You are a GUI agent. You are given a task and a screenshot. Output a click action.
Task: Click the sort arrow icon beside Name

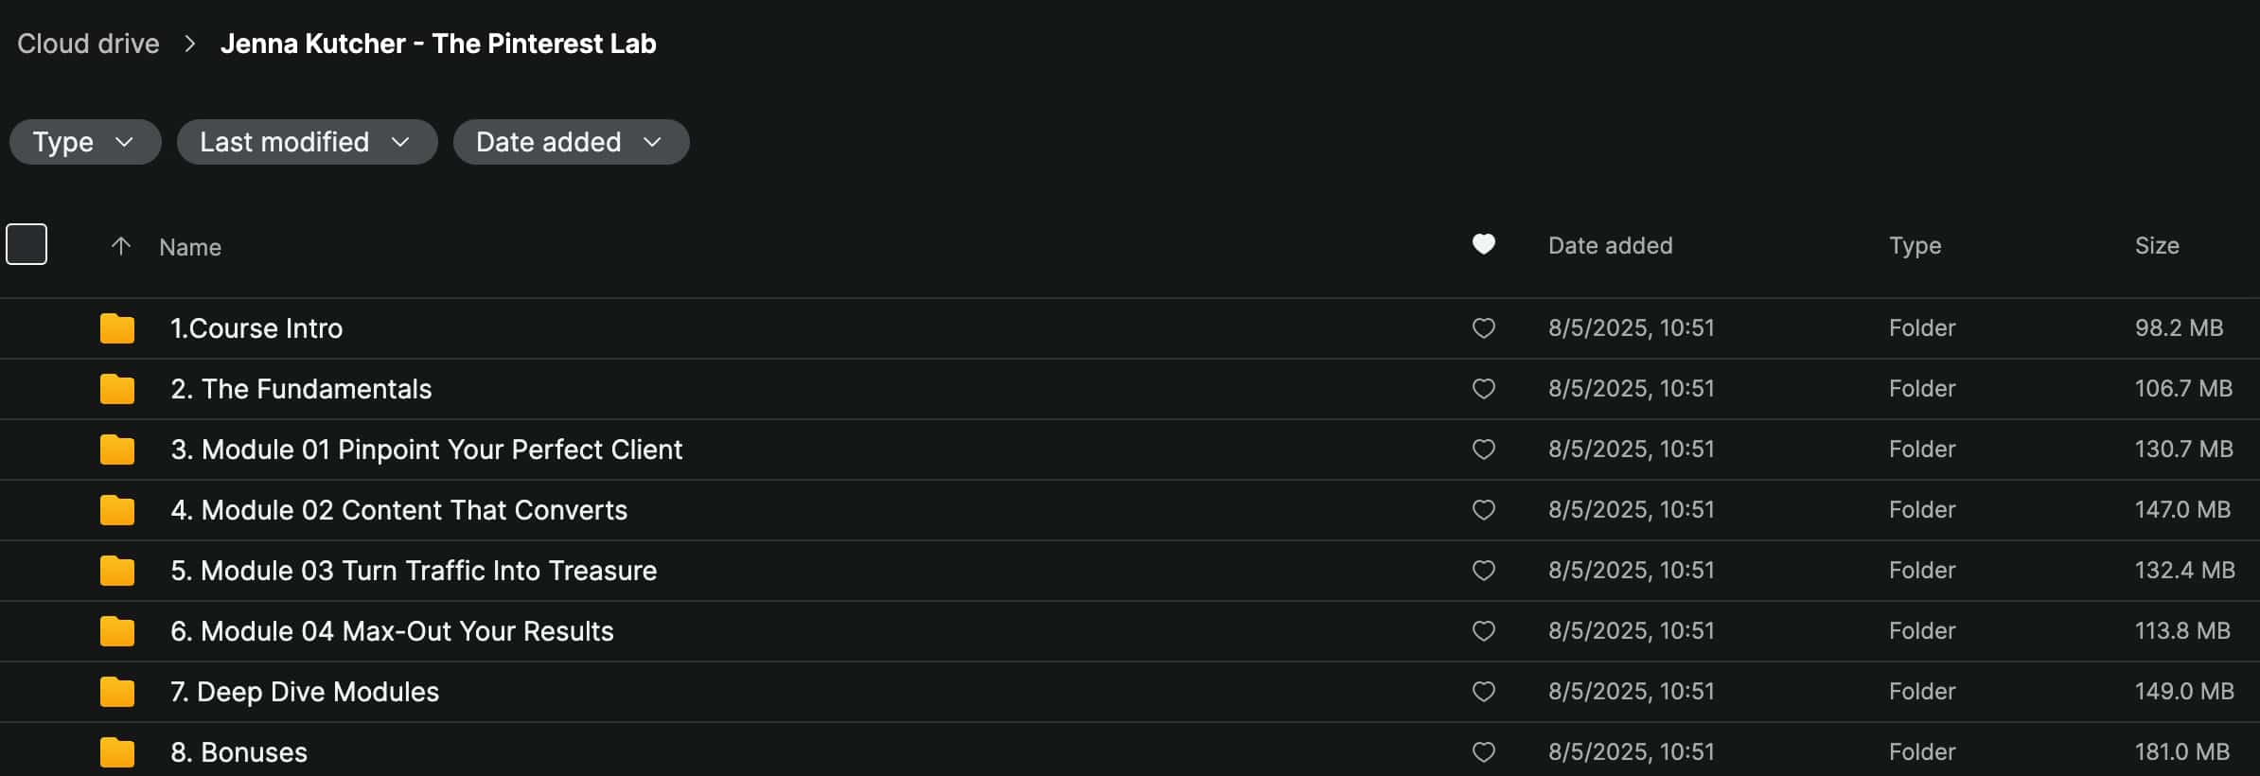coord(120,246)
